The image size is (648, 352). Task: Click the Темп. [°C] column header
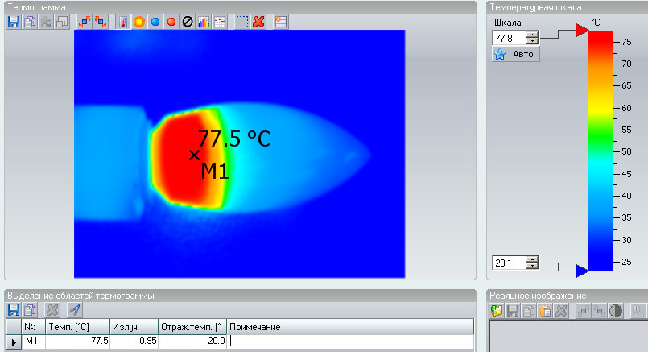point(78,327)
